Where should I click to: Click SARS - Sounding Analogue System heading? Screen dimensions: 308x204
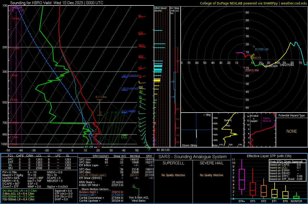pyautogui.click(x=192, y=157)
